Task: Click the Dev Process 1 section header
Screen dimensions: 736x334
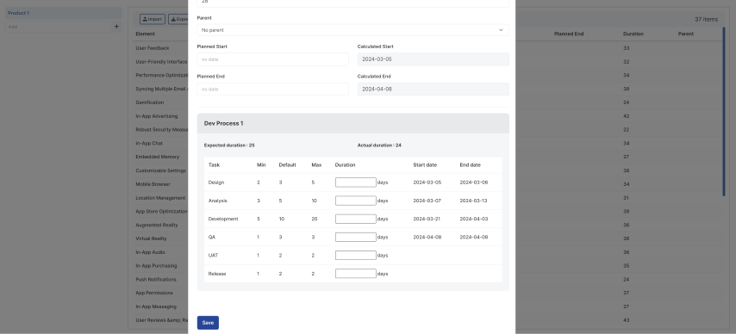Action: click(x=353, y=123)
